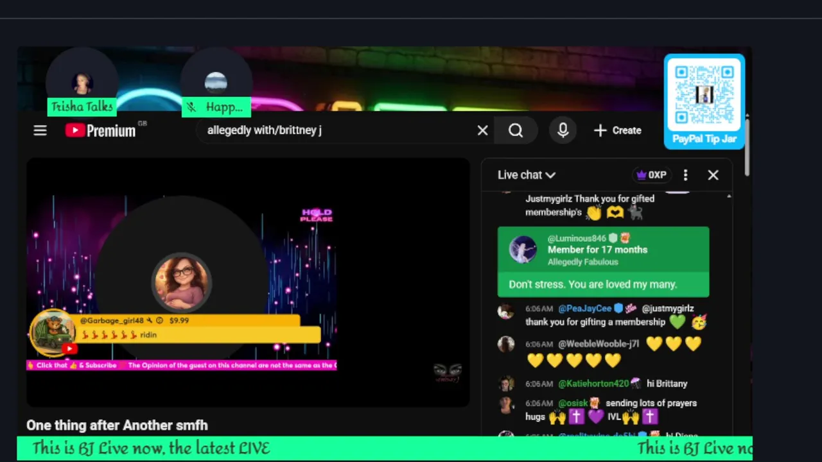
Task: Click the @WeebleWooble-j7l username
Action: (599, 344)
